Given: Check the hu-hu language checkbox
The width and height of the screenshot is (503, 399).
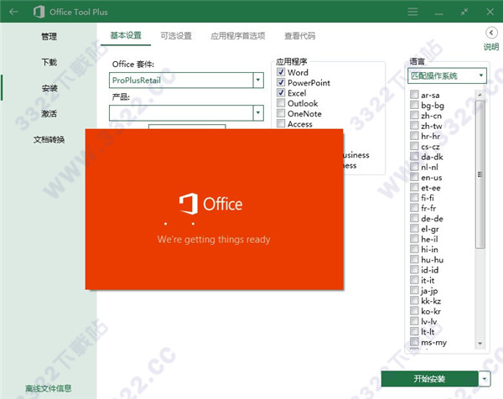Looking at the screenshot, I should pos(414,259).
